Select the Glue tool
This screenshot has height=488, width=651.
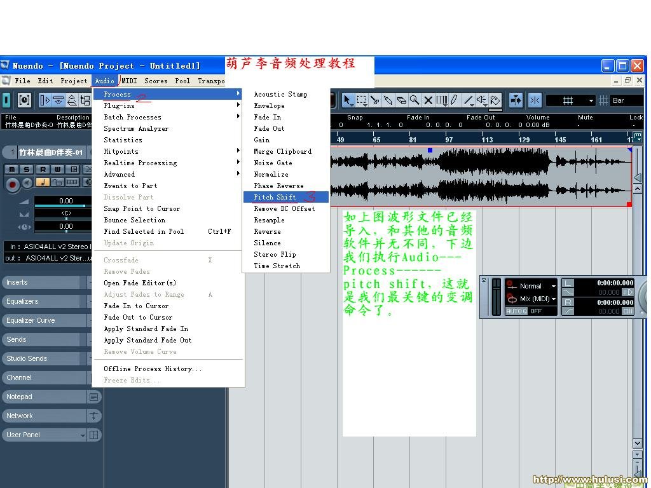[x=388, y=100]
